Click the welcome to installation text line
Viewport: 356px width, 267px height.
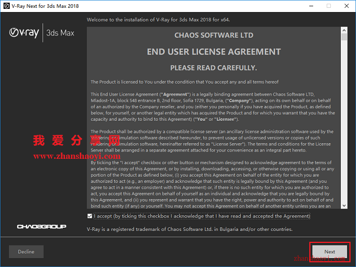158,20
